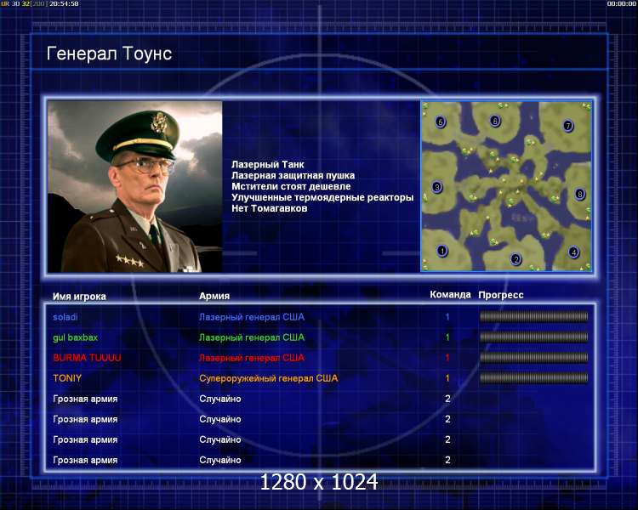Click the green Лазерный генерал США army text
Screen dimensions: 638x510
coord(252,337)
